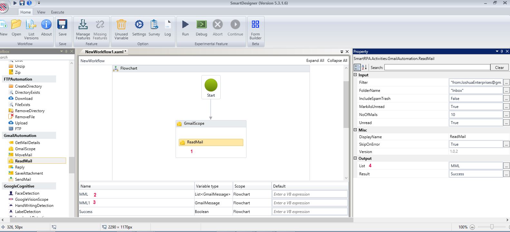This screenshot has height=232, width=510.
Task: Switch to categorized property view
Action: pos(357,67)
